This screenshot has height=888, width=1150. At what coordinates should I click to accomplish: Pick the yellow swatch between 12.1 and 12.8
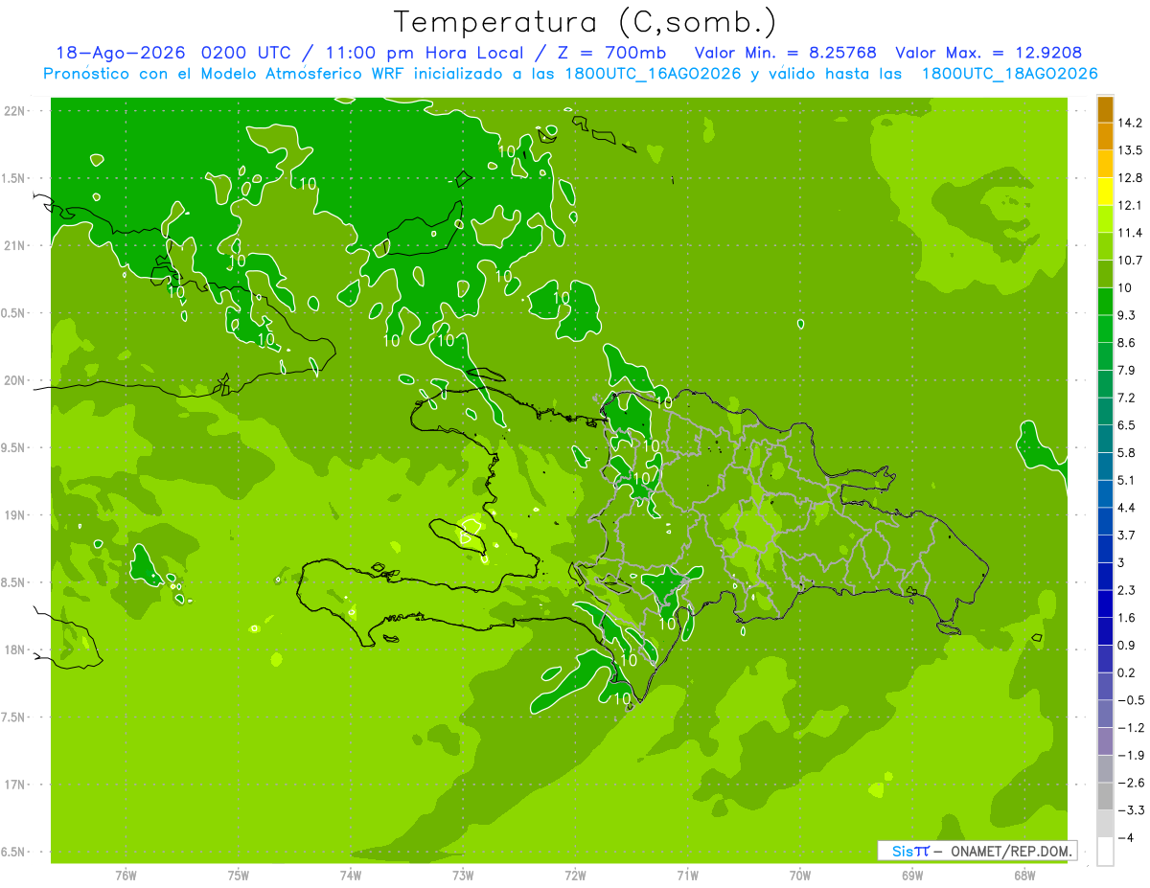(x=1105, y=192)
